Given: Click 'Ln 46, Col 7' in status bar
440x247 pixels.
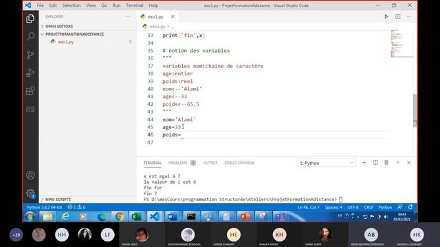Looking at the screenshot, I should (309, 207).
